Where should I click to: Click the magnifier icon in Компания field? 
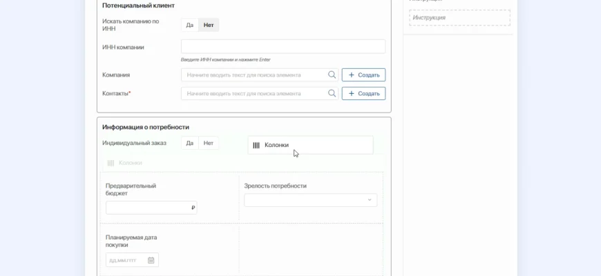point(332,75)
